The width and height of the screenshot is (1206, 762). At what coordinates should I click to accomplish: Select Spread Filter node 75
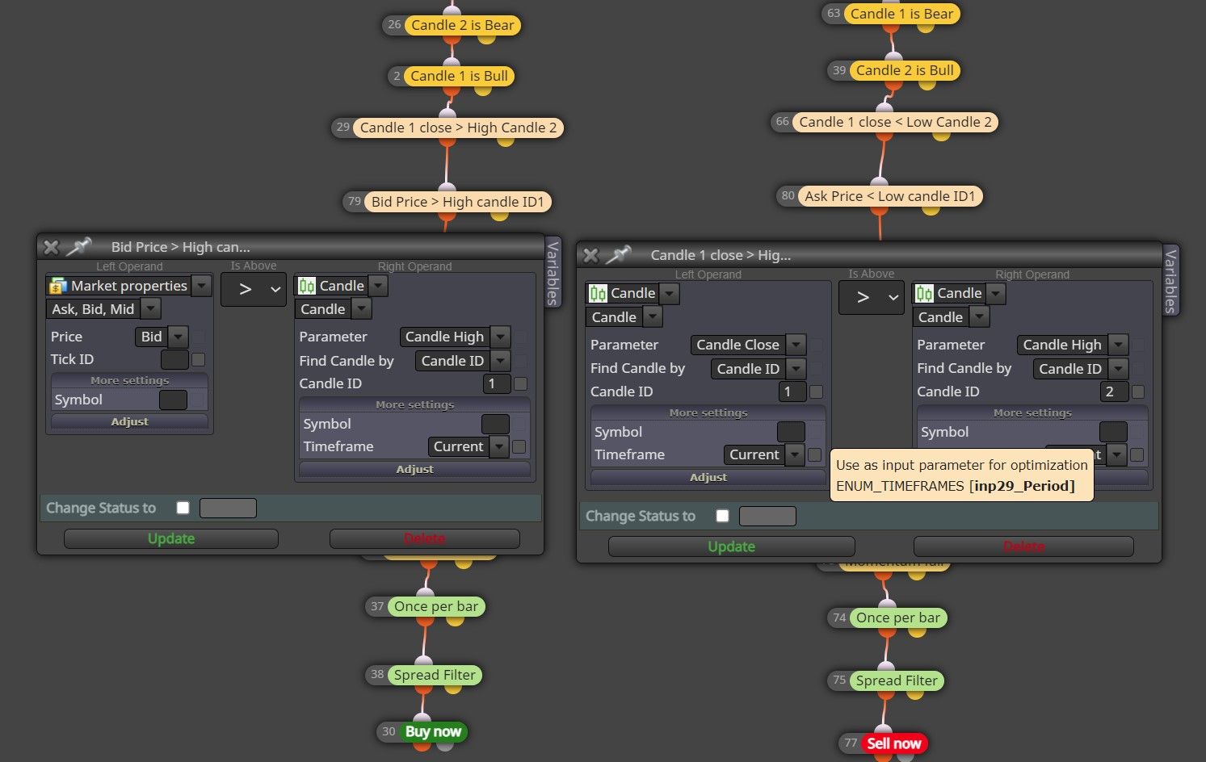pyautogui.click(x=897, y=680)
